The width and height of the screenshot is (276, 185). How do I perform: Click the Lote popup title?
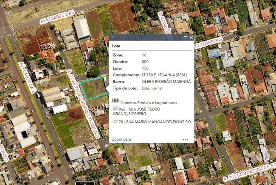[x=118, y=46]
